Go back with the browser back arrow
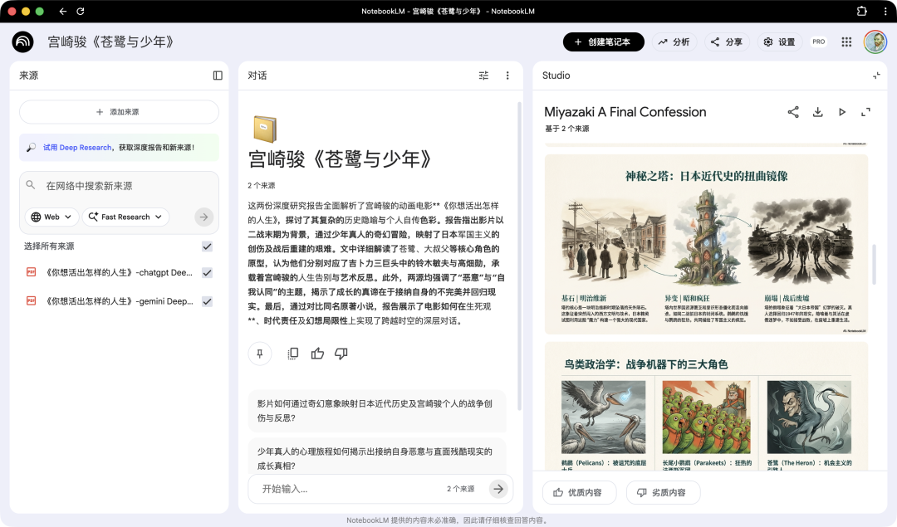The width and height of the screenshot is (897, 527). click(63, 12)
